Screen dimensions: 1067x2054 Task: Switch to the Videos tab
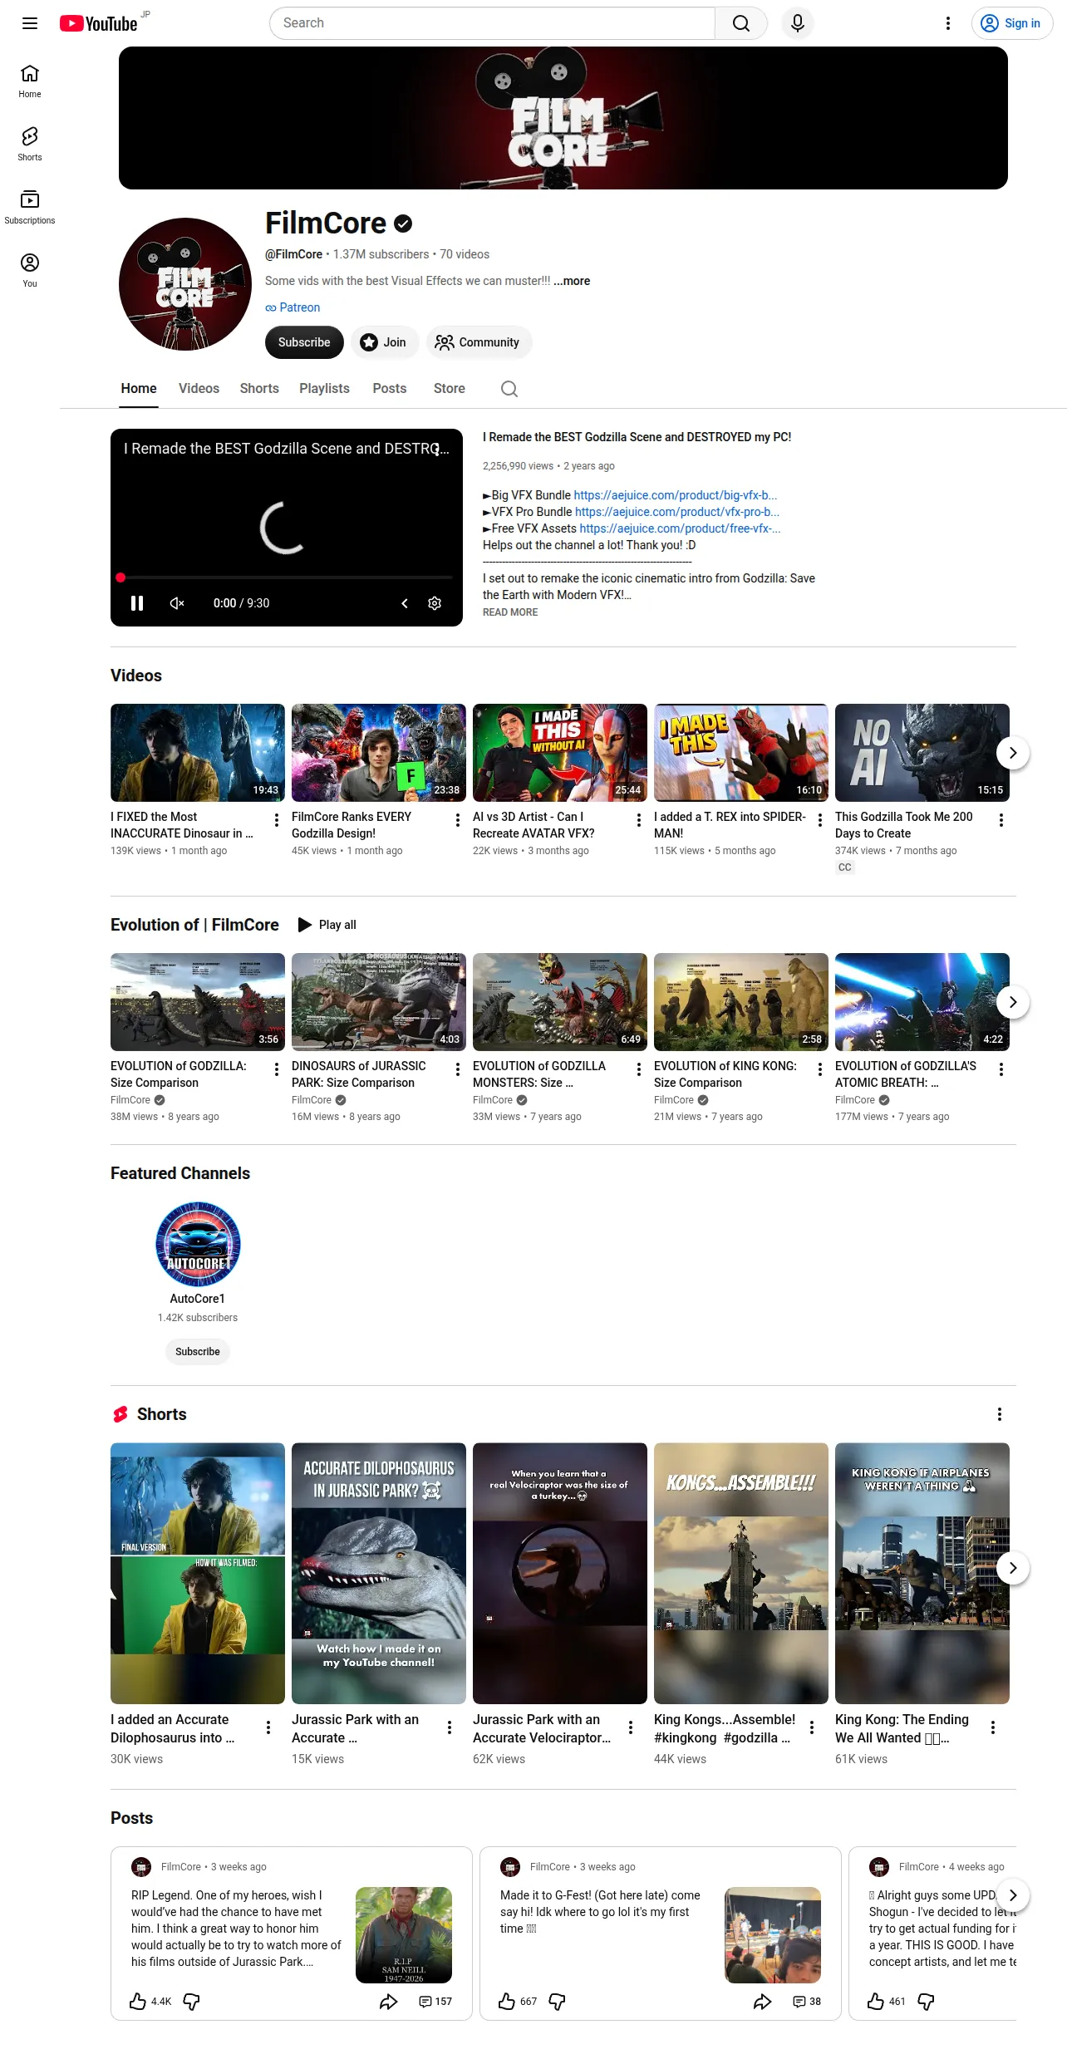(199, 389)
